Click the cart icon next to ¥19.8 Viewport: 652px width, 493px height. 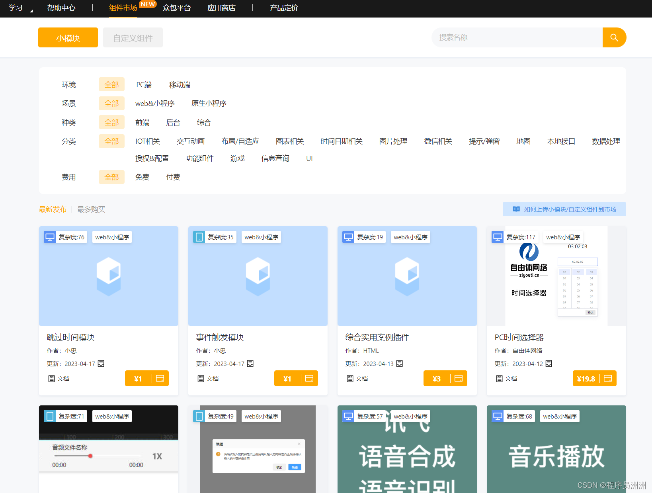[x=608, y=378]
